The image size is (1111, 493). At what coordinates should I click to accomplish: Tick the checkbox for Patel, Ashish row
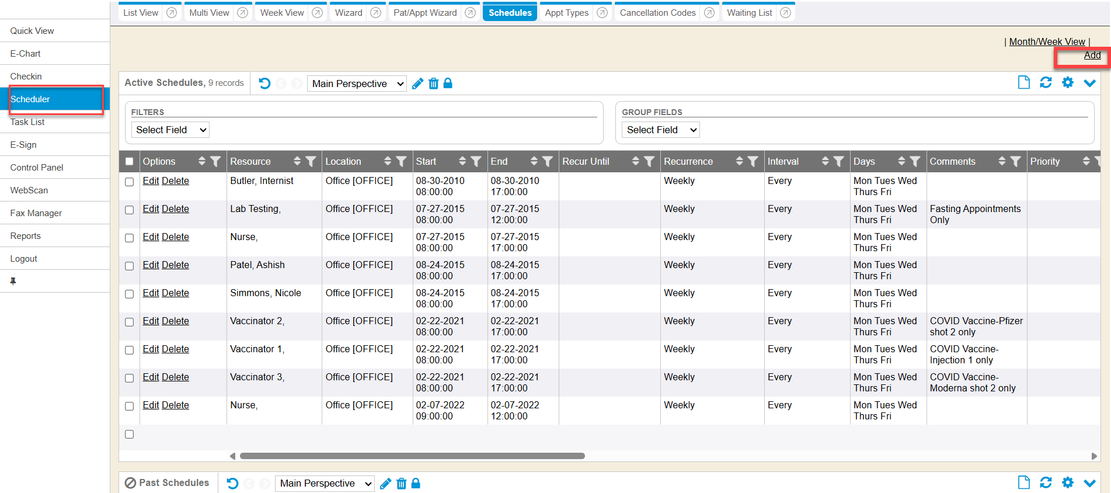(x=130, y=266)
